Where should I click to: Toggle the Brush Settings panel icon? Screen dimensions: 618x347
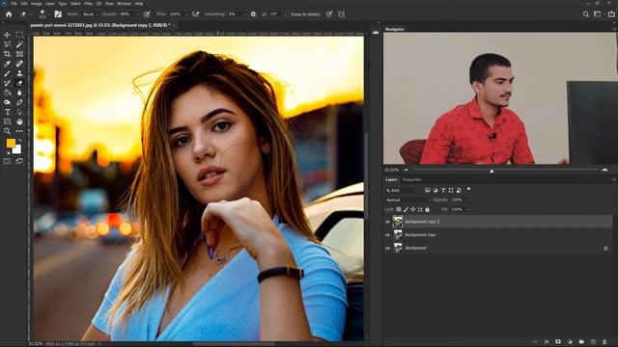click(x=58, y=14)
